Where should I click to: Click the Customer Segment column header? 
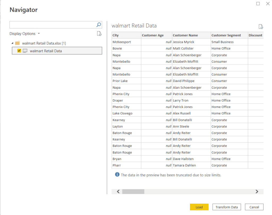(x=229, y=35)
